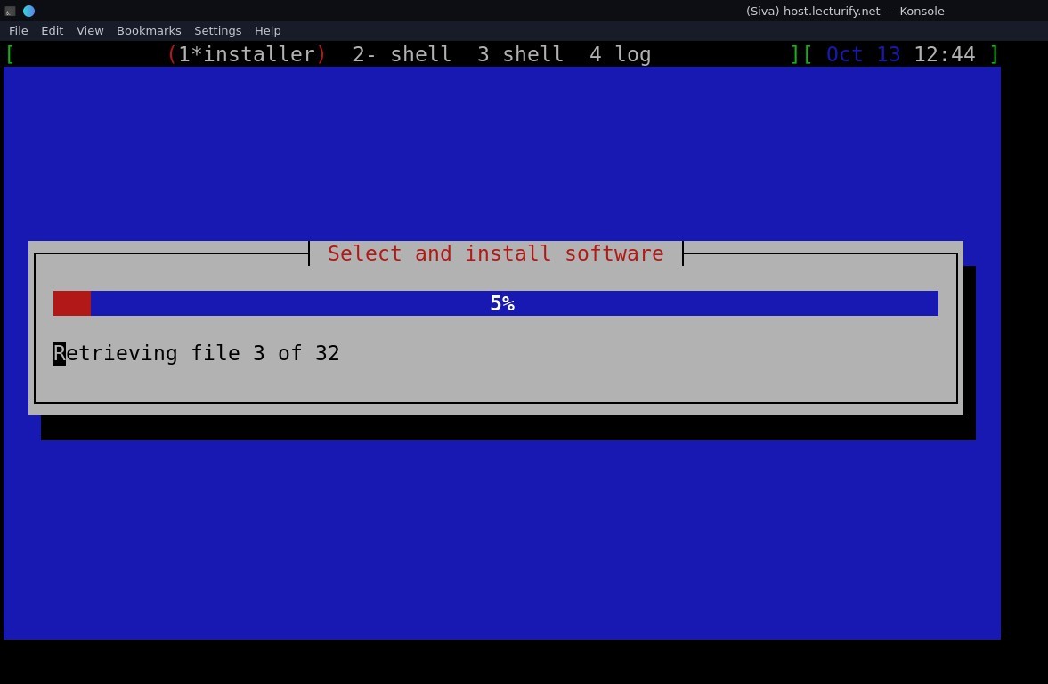Click the 'Retrieving file 3 of 32' status text
This screenshot has height=684, width=1048.
(197, 353)
